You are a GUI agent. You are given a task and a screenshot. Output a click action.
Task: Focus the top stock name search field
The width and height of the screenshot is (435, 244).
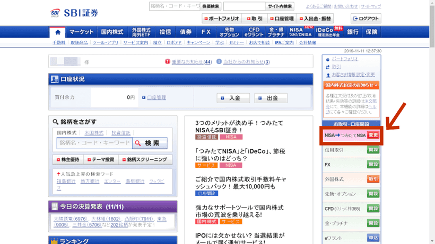click(x=175, y=6)
